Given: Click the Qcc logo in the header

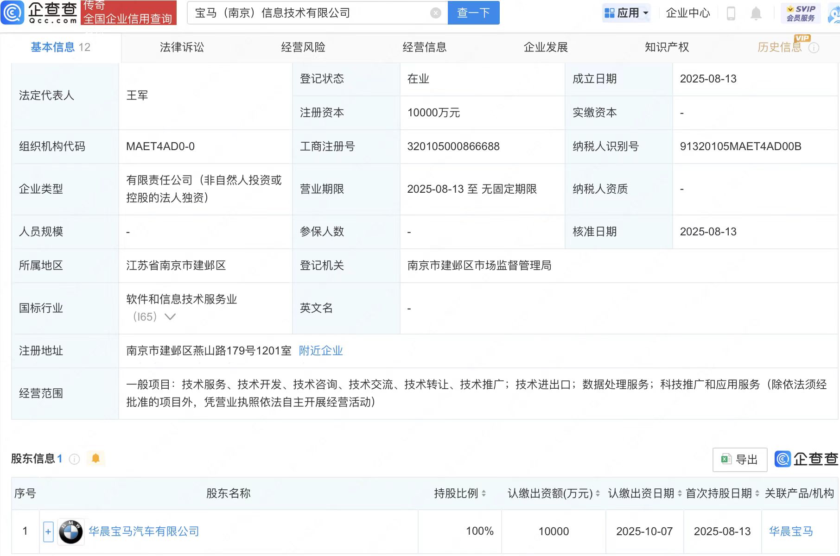Looking at the screenshot, I should [39, 13].
